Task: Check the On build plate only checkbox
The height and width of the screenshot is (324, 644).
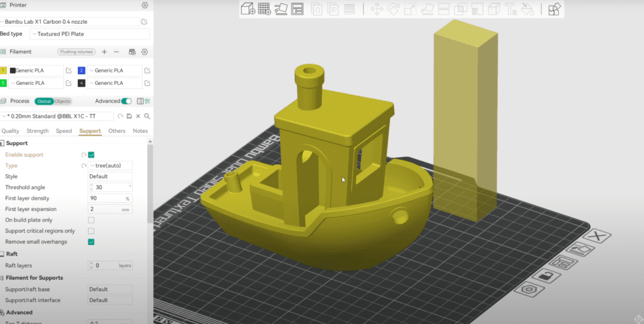Action: [x=91, y=220]
